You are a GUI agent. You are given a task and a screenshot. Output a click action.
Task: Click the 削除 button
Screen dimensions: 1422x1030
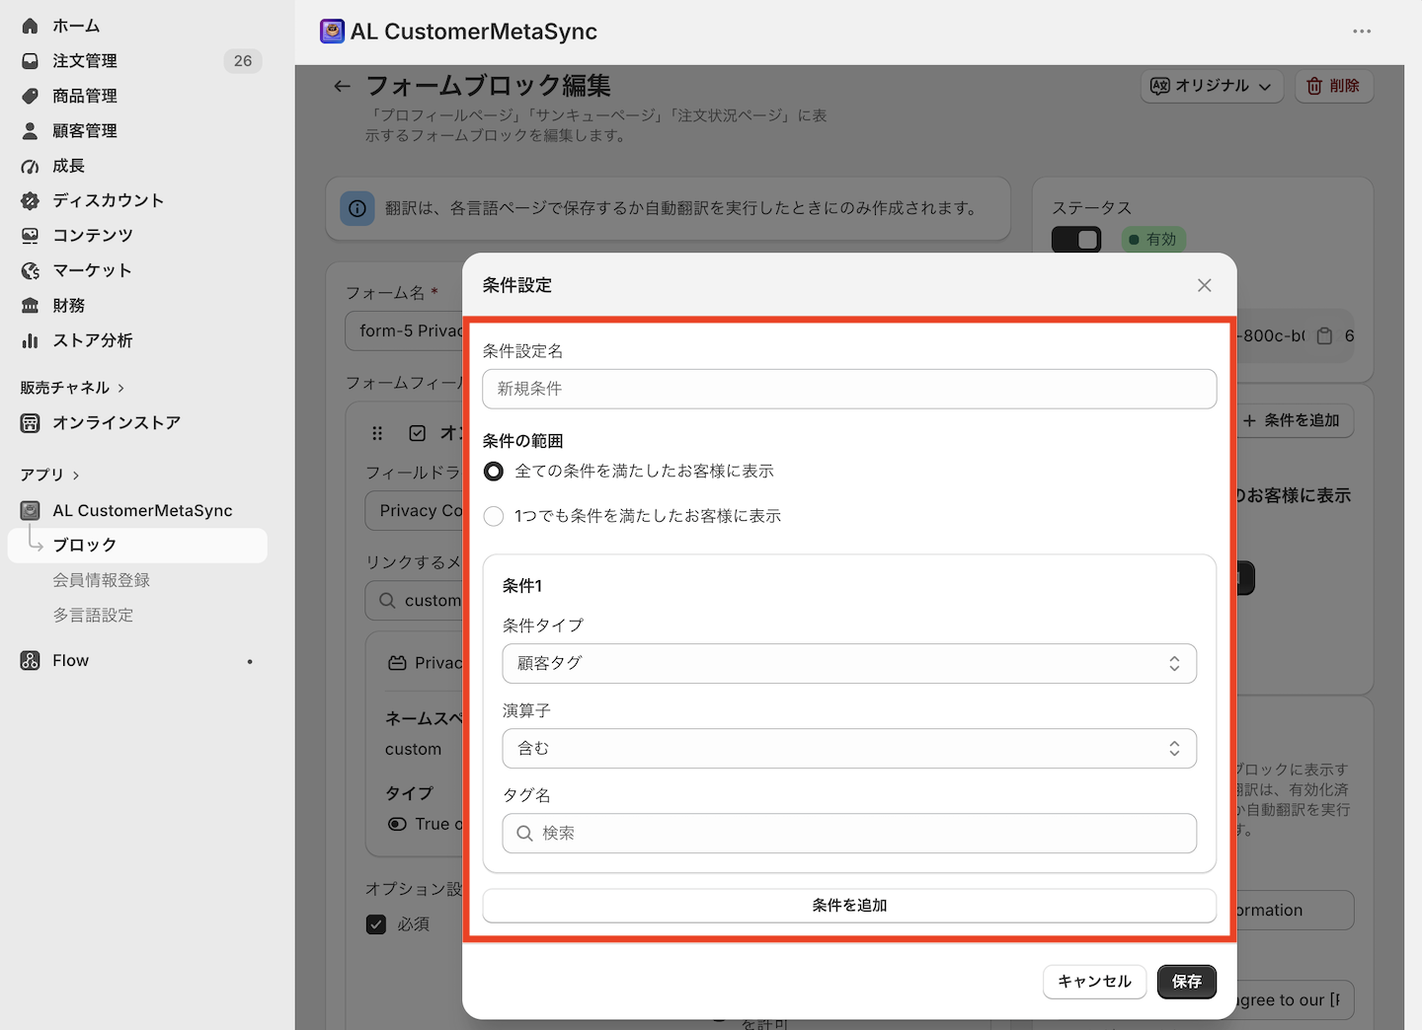coord(1333,87)
